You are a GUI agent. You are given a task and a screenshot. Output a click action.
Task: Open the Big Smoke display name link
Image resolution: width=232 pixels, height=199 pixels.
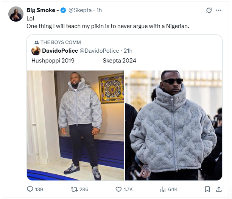pos(42,10)
